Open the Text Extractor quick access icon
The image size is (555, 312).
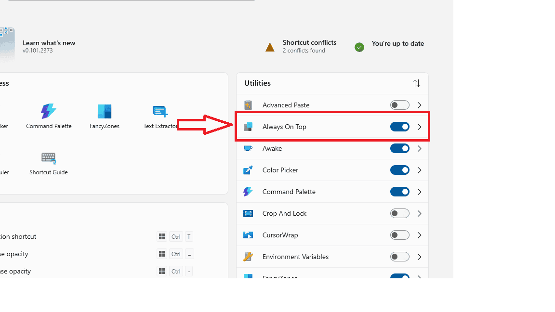point(160,111)
